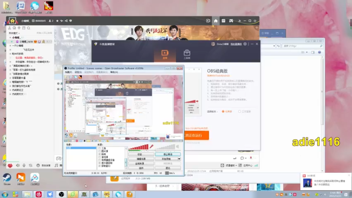Viewport: 352px width, 198px height.
Task: Click the star favorite icon in YY title bar
Action: click(57, 21)
